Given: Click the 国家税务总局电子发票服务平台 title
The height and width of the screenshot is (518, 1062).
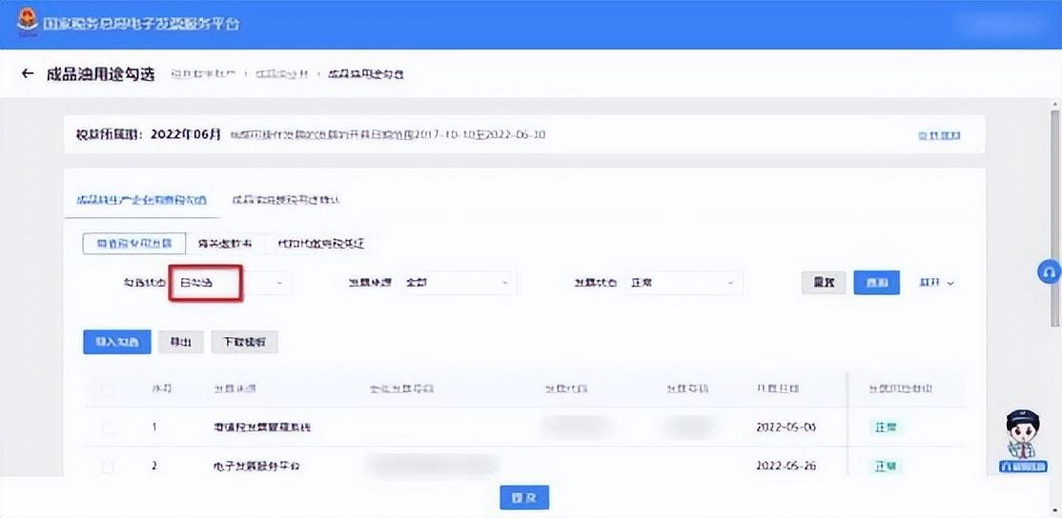Looking at the screenshot, I should coord(141,24).
